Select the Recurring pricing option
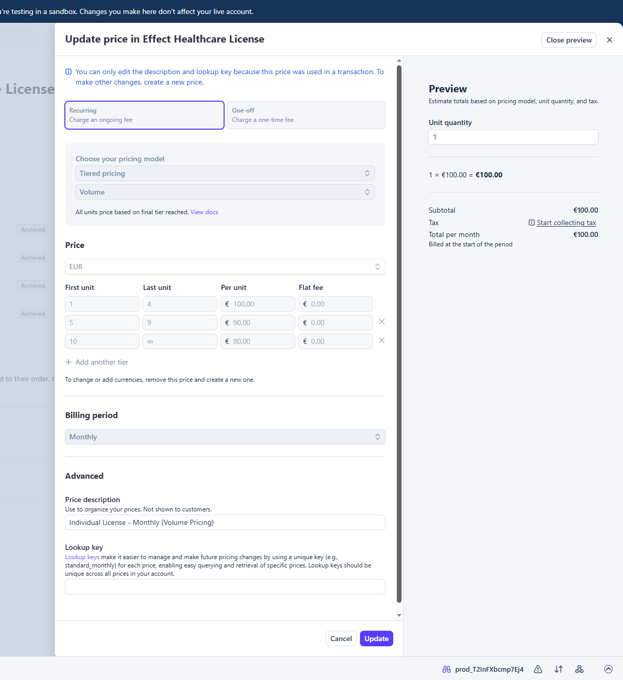Screen dimensions: 623x680 click(144, 115)
